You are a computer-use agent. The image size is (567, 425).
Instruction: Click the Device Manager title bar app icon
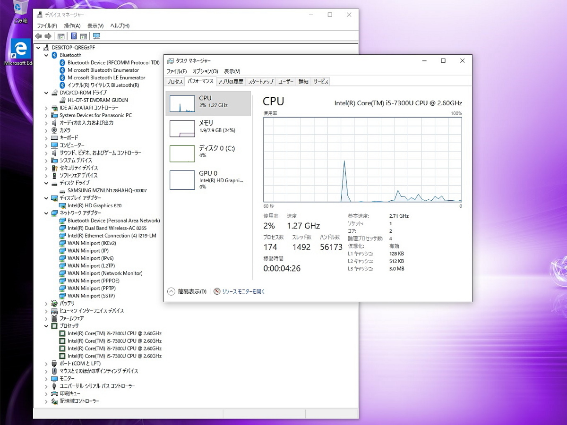[40, 15]
